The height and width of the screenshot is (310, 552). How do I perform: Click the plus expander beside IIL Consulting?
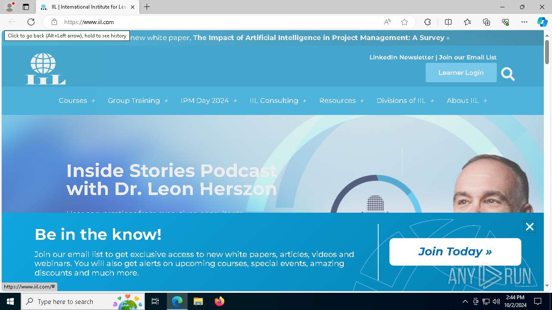(x=304, y=101)
